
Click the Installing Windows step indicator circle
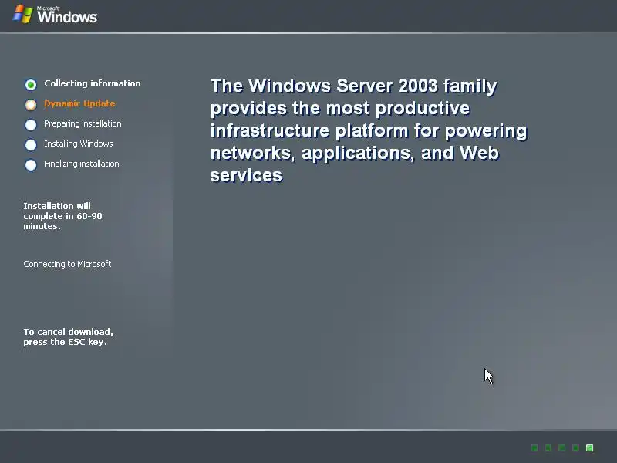31,144
